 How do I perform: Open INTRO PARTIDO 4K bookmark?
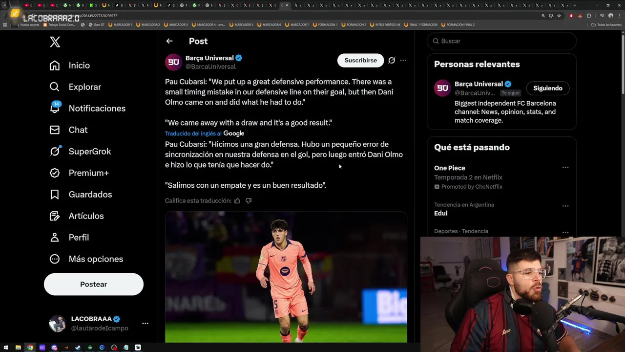pos(385,24)
